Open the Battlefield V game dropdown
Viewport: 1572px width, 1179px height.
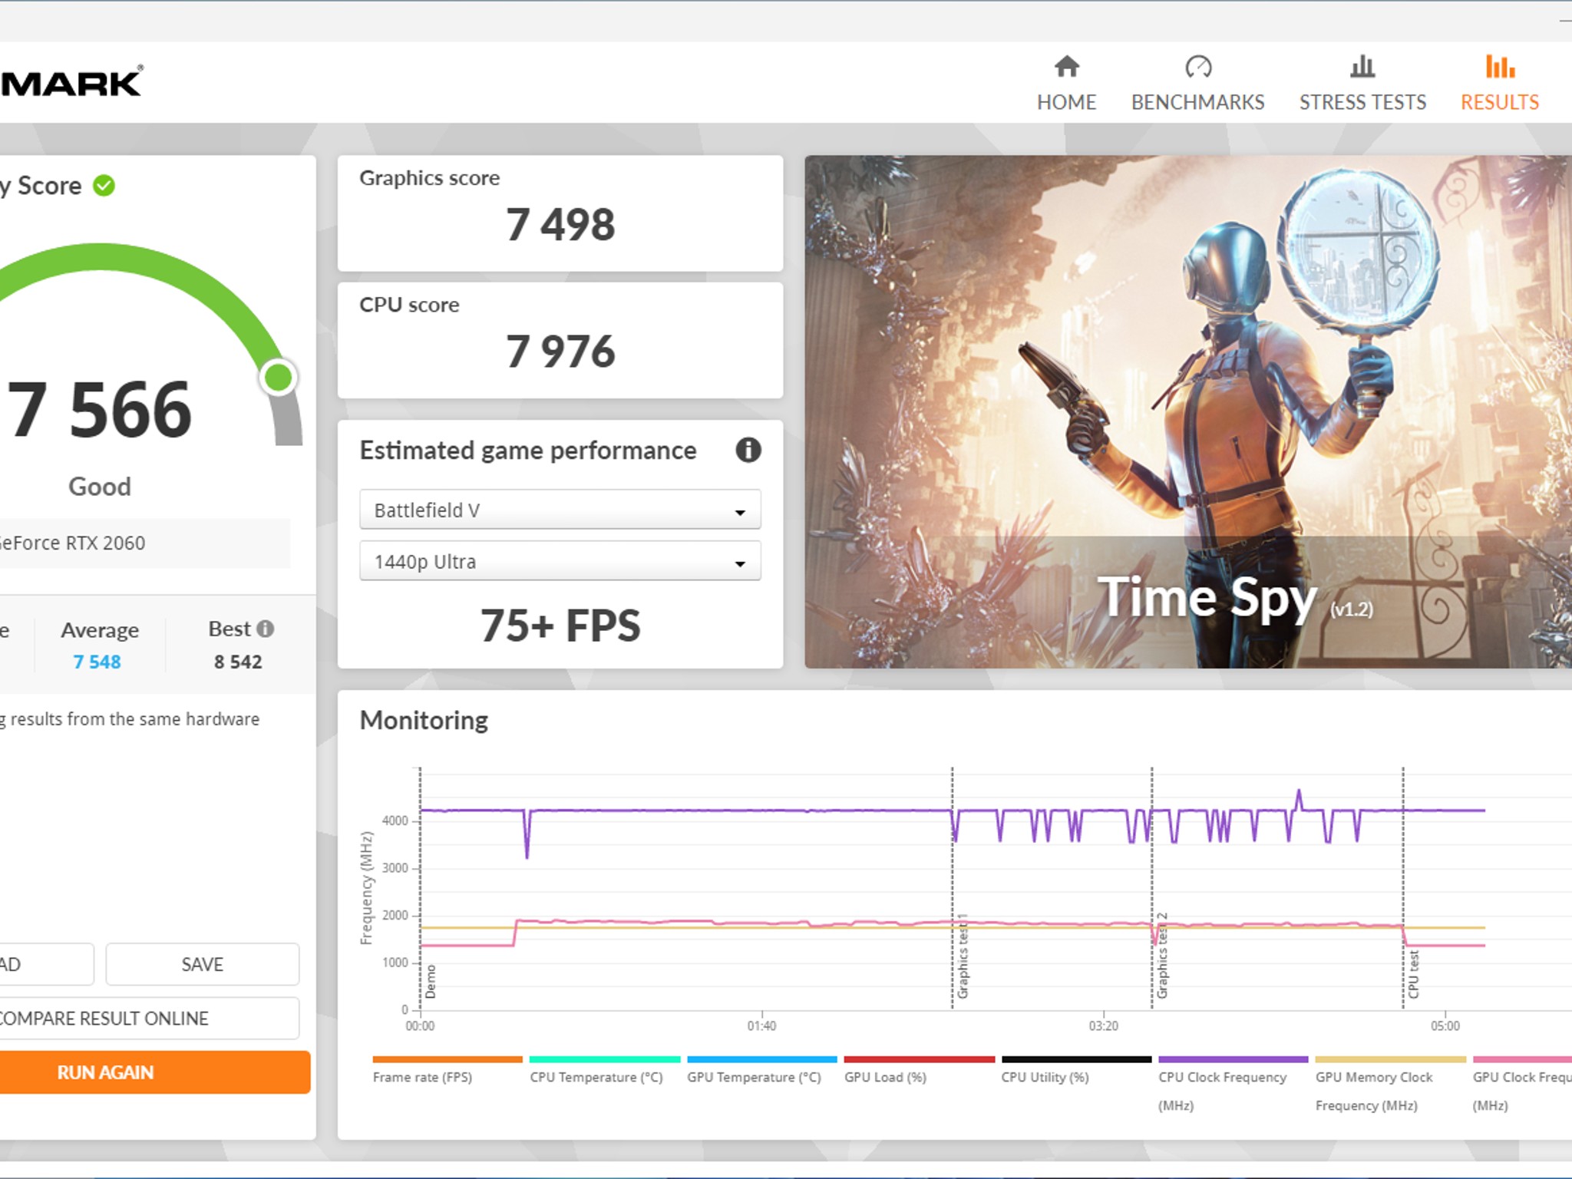pyautogui.click(x=560, y=510)
